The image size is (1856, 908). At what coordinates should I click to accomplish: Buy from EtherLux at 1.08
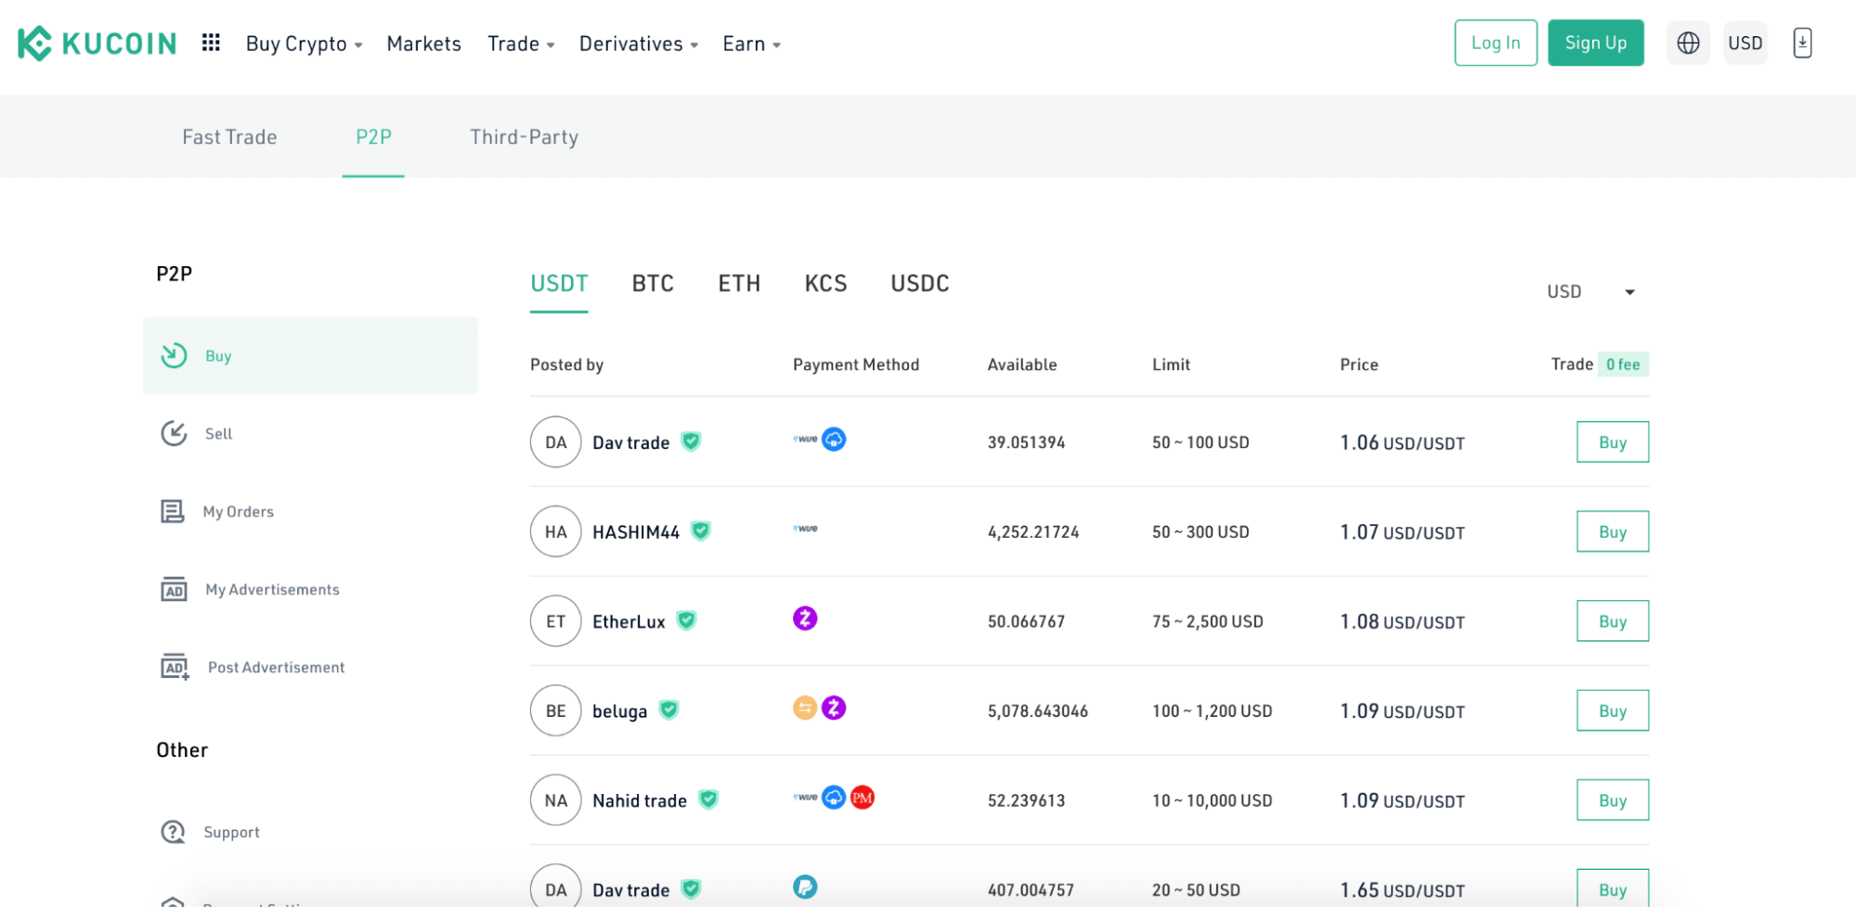1613,621
